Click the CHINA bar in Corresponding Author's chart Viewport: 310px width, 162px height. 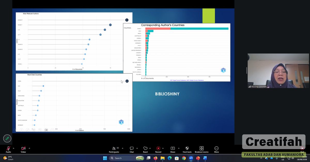coord(187,29)
